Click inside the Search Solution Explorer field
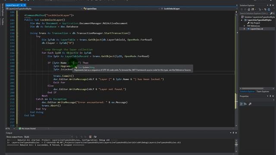 (x=254, y=13)
